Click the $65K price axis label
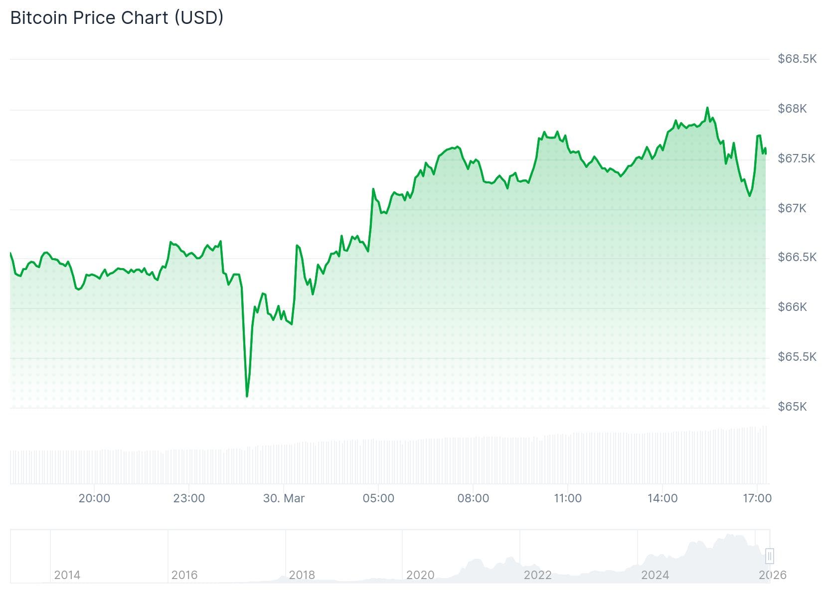The image size is (828, 598). pyautogui.click(x=792, y=407)
